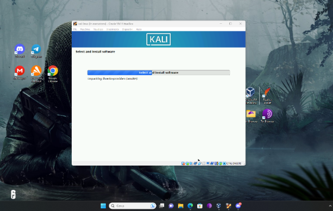The height and width of the screenshot is (211, 333).
Task: Click the installer progress bar
Action: [x=159, y=72]
